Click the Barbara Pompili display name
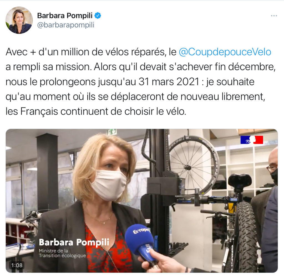 tap(65, 16)
